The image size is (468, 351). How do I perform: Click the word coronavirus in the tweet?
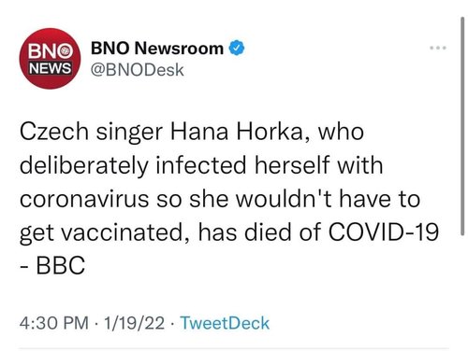pyautogui.click(x=84, y=199)
